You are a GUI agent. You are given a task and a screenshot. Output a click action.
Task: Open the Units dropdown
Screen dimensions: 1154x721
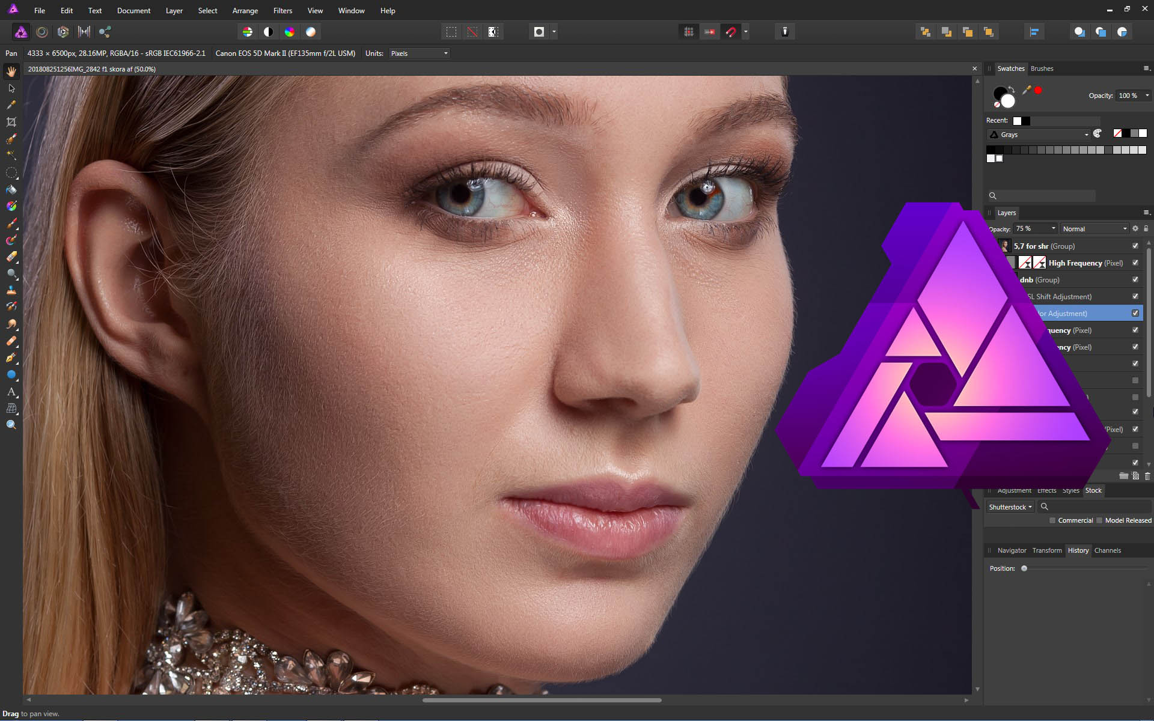point(420,53)
